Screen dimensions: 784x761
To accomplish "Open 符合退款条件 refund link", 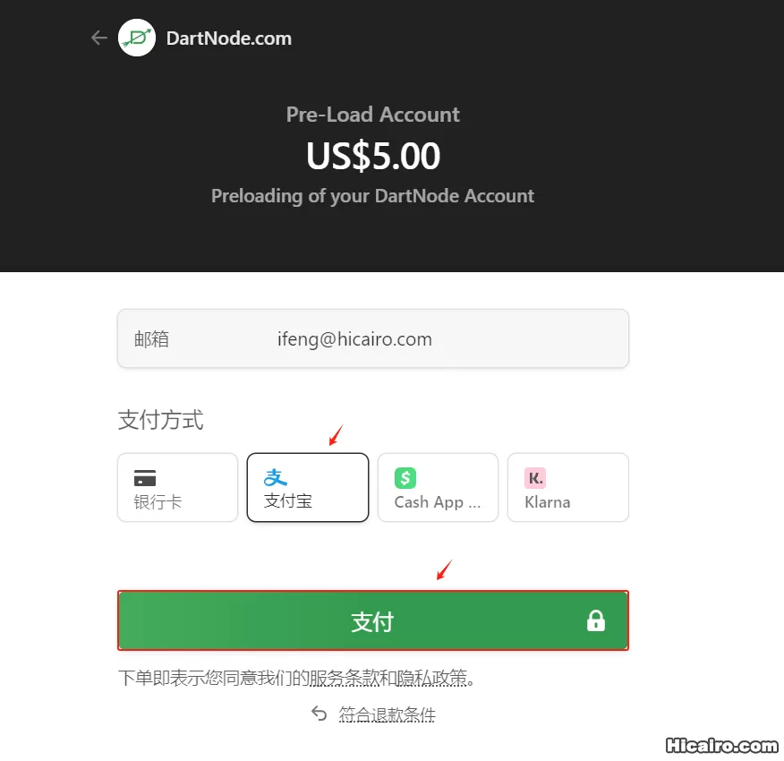I will (387, 714).
